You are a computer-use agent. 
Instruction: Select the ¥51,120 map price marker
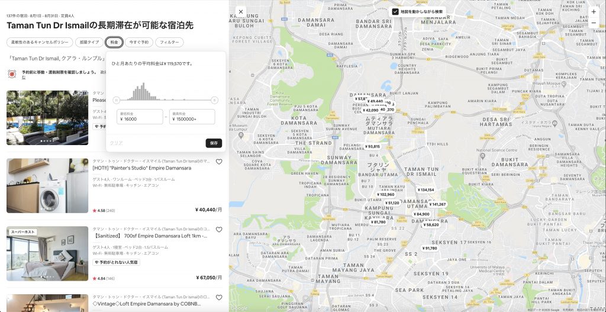[392, 203]
